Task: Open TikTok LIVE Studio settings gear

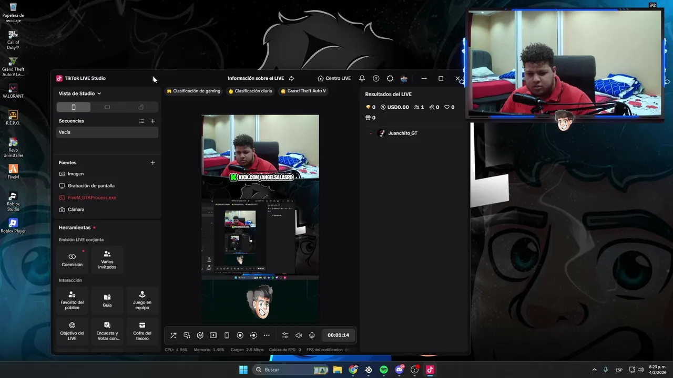Action: 390,78
